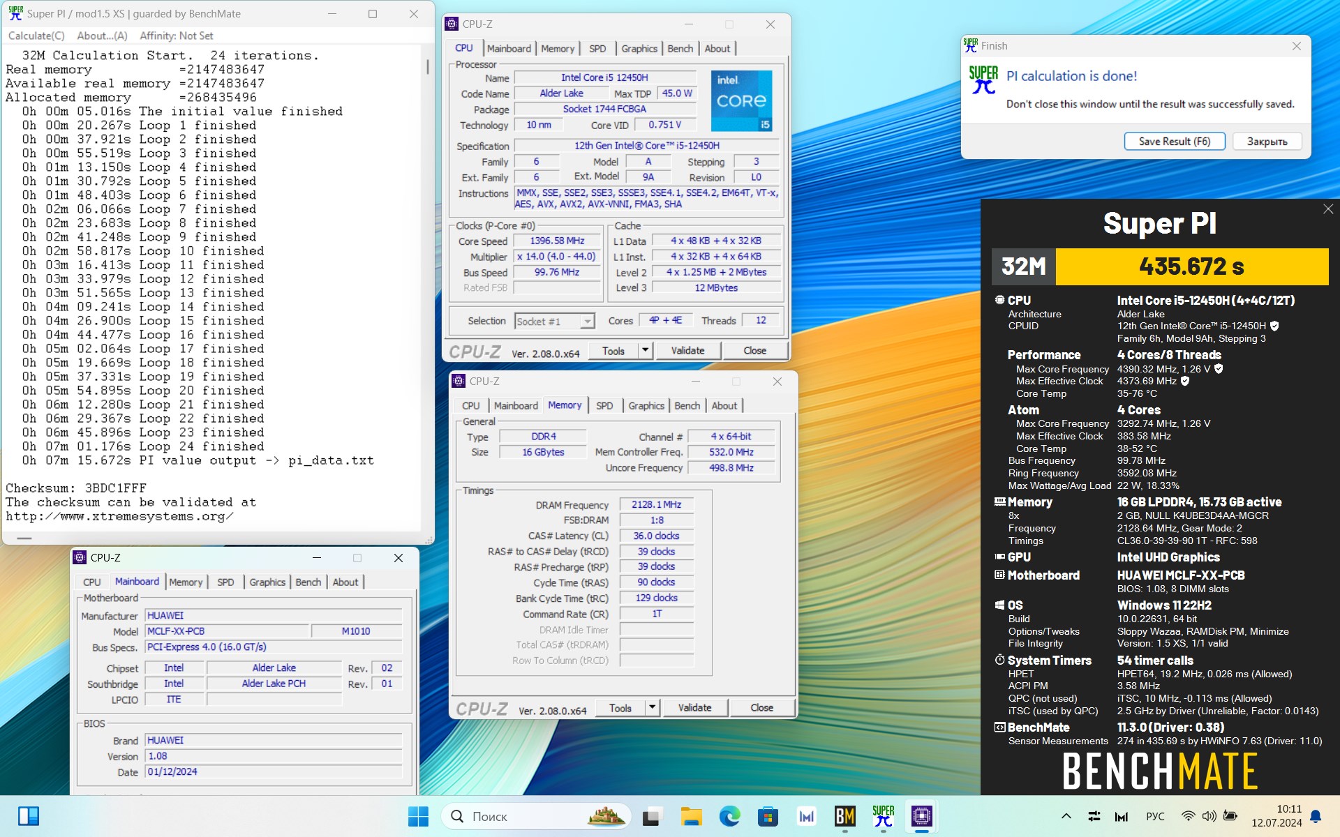Click Multiplier value x 14.0 (4.0 - 44.0)
Viewport: 1340px width, 837px height.
(557, 256)
